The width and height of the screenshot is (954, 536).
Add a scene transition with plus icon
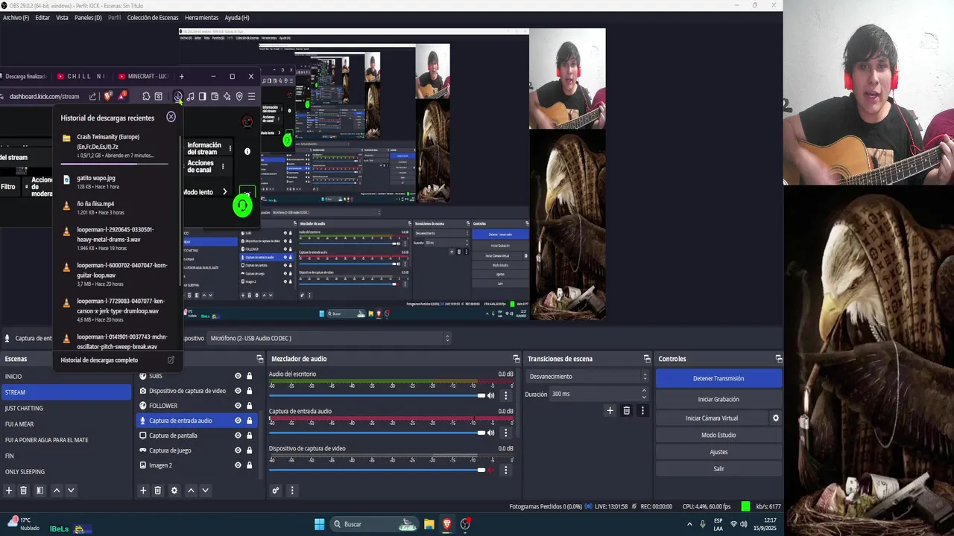click(610, 410)
